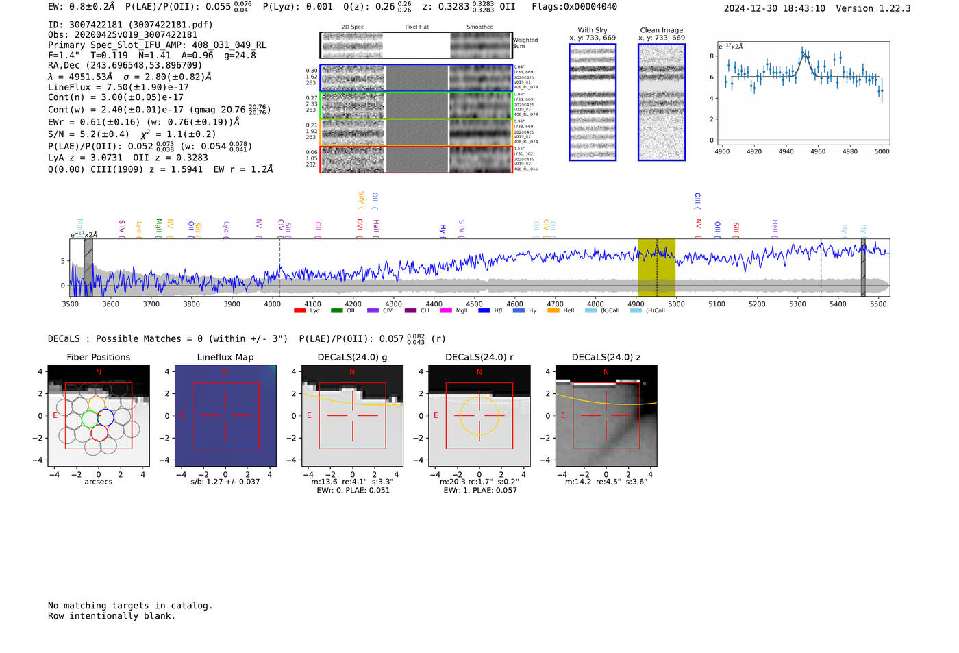The image size is (959, 653).
Task: Click the S/N = 5.2 line
Action: pyautogui.click(x=132, y=134)
